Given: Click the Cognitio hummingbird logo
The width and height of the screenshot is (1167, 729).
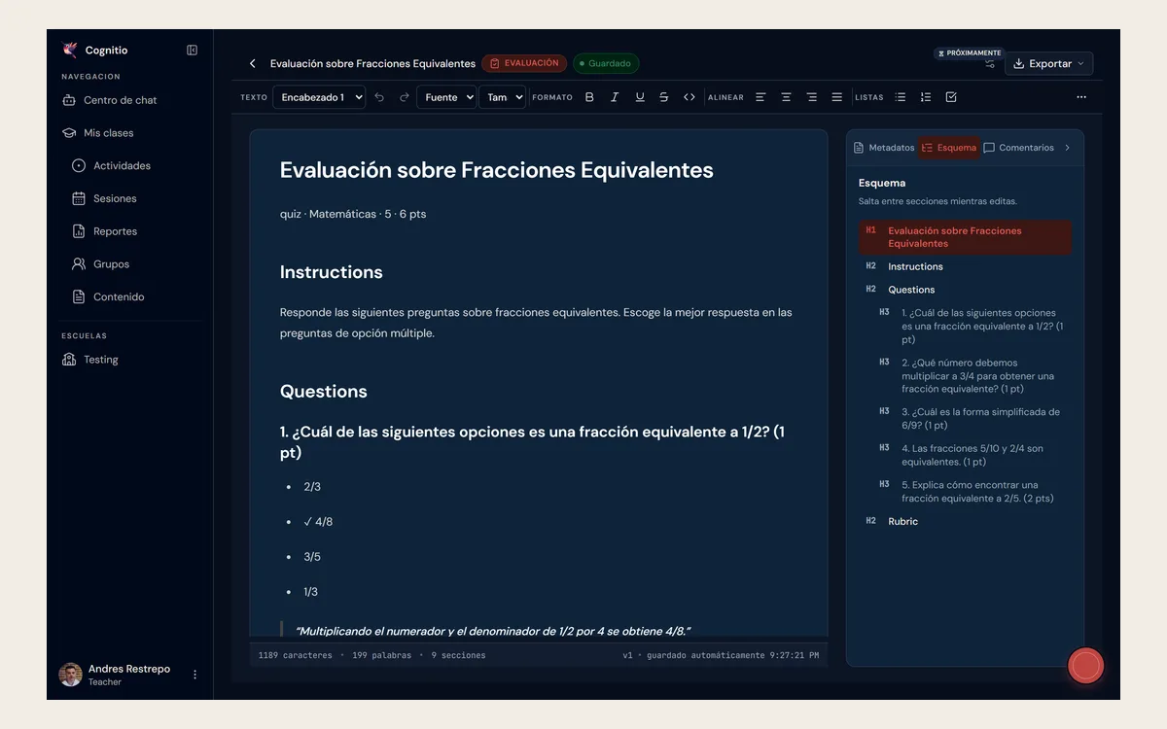Looking at the screenshot, I should tap(69, 50).
